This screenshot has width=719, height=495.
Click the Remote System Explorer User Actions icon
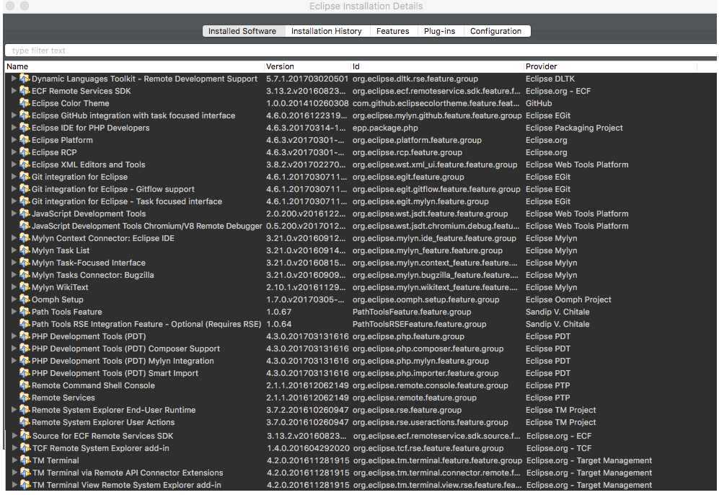coord(25,422)
